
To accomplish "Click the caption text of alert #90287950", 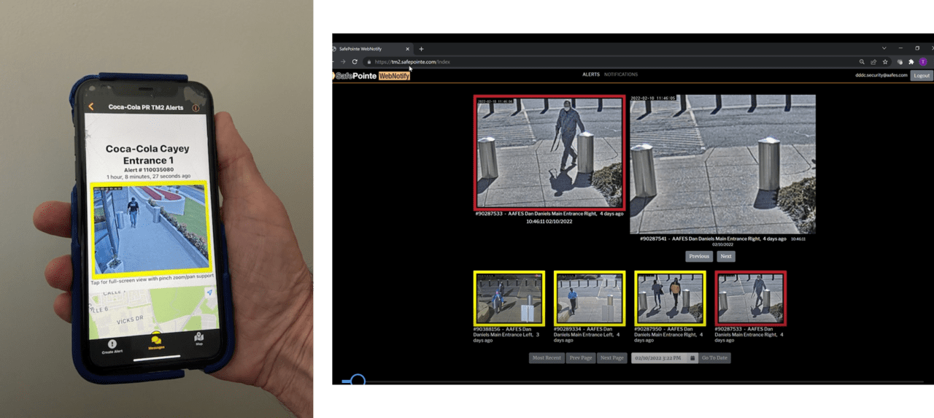I will [668, 334].
